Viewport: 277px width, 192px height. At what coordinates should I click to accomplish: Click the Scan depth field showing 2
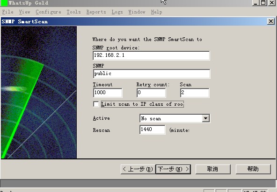(x=195, y=93)
